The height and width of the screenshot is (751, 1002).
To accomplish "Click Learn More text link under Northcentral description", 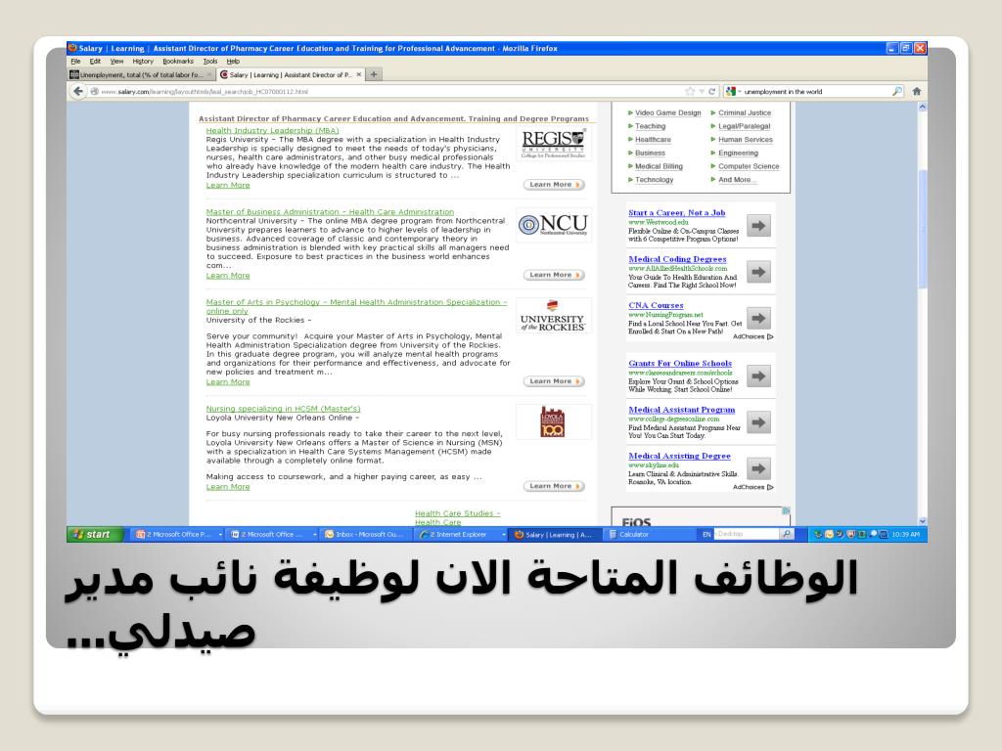I will [227, 276].
